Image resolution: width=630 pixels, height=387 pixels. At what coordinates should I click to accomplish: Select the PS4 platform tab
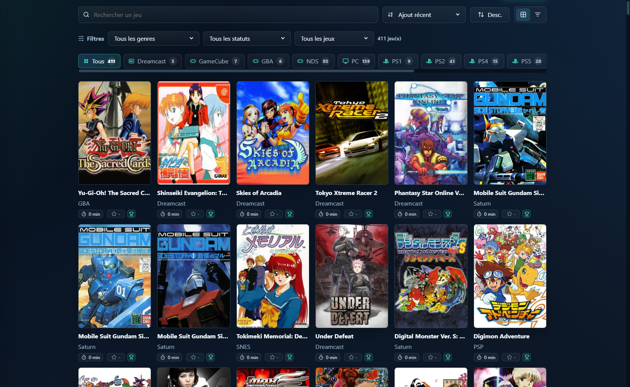coord(484,61)
